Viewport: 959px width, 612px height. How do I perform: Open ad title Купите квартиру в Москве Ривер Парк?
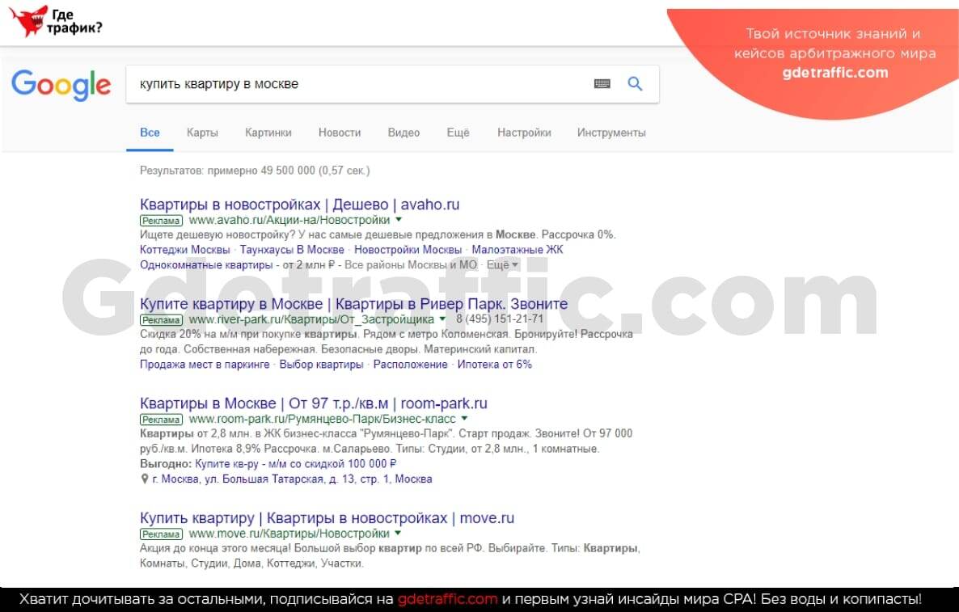click(x=353, y=304)
